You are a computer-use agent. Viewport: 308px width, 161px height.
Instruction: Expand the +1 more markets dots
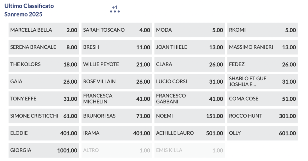115,11
